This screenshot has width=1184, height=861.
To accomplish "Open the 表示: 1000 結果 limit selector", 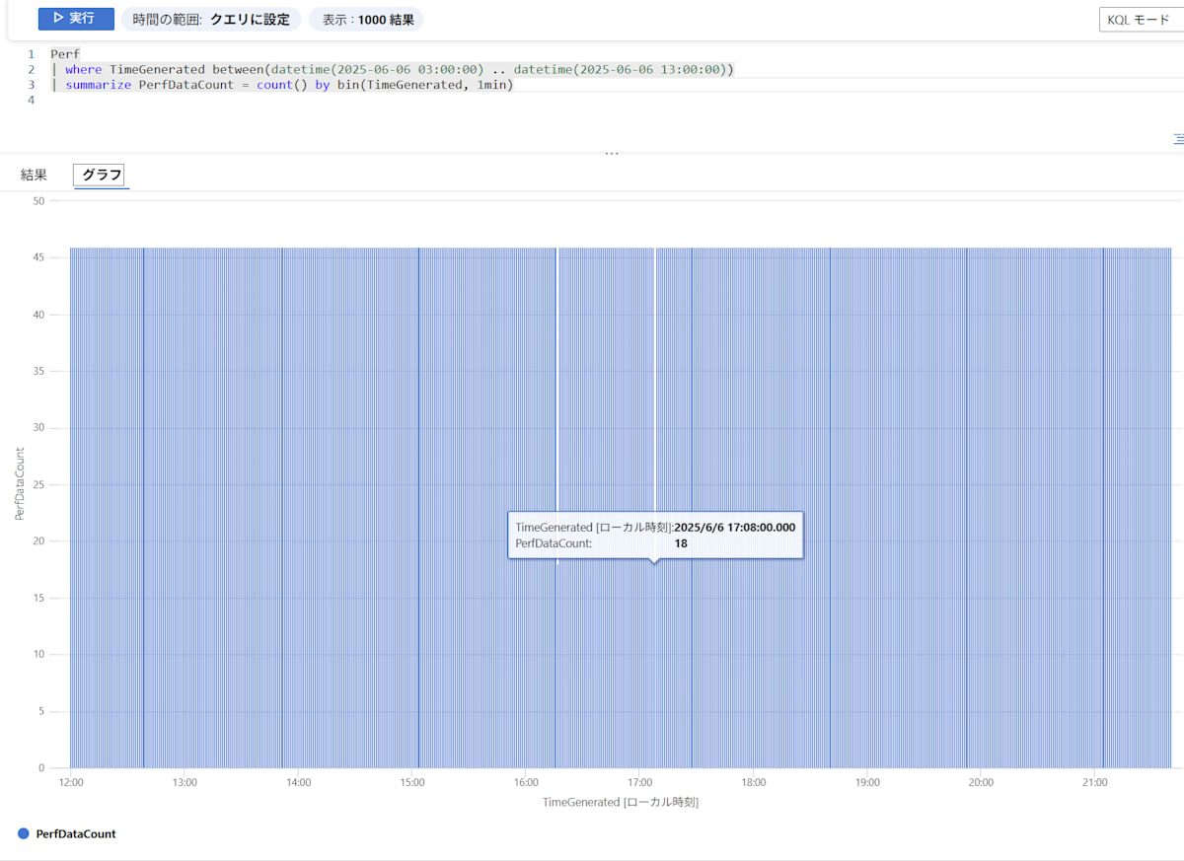I will [x=368, y=19].
